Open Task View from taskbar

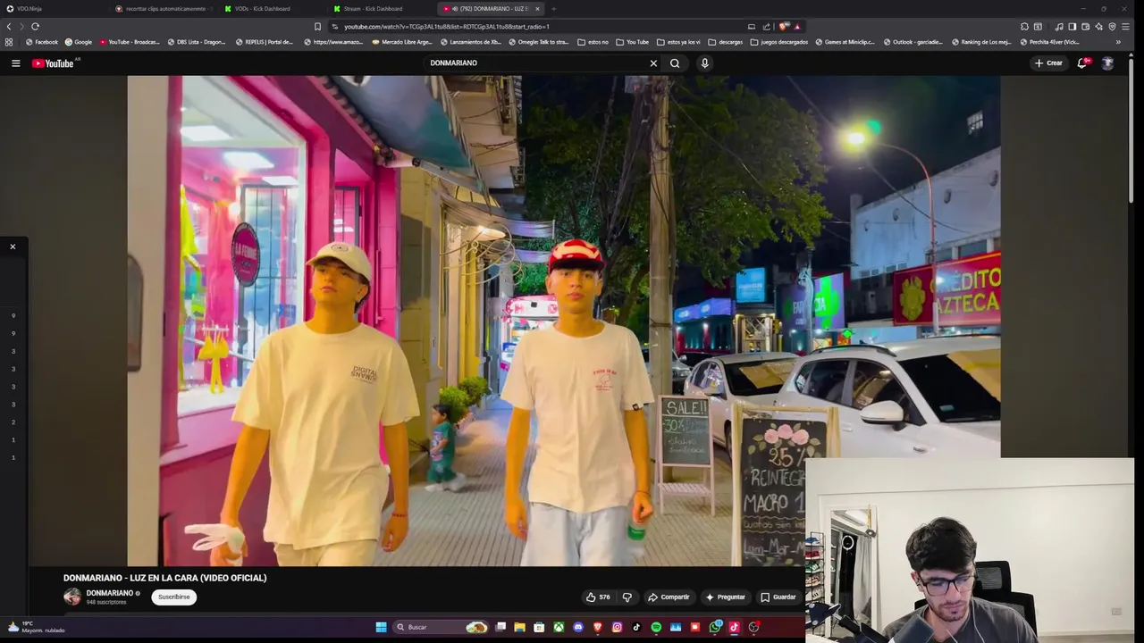click(x=500, y=627)
